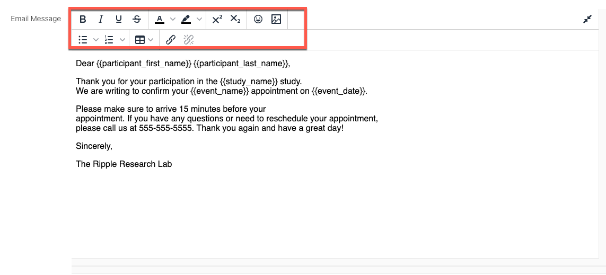This screenshot has height=275, width=606.
Task: Collapse editor with shrink arrows icon
Action: click(587, 19)
